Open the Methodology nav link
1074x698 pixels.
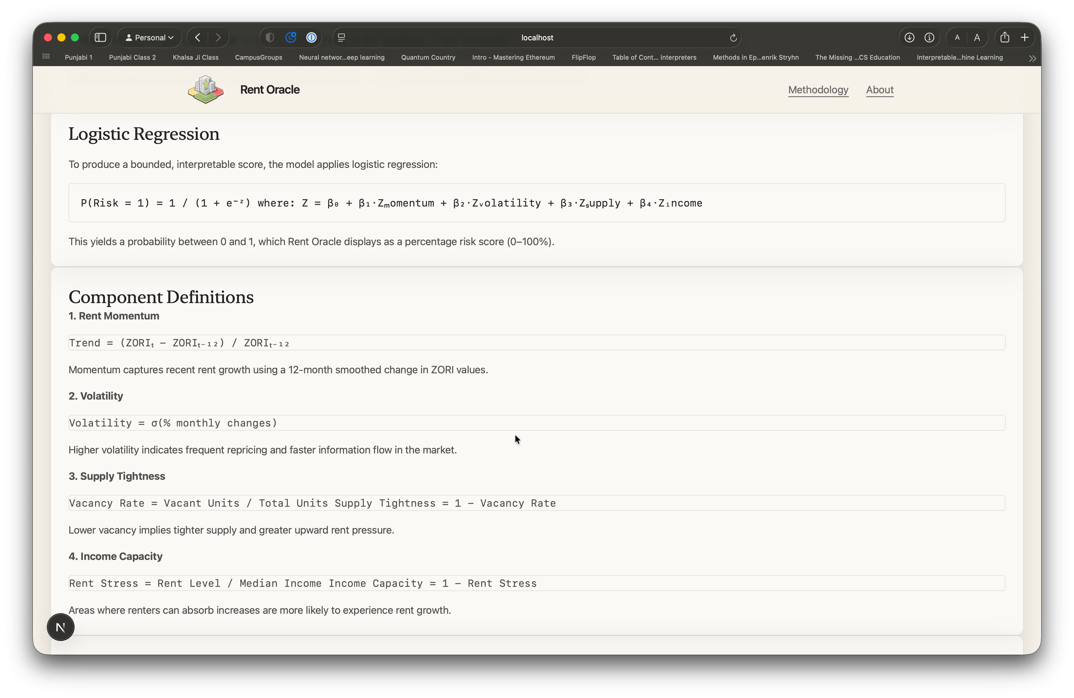tap(818, 90)
